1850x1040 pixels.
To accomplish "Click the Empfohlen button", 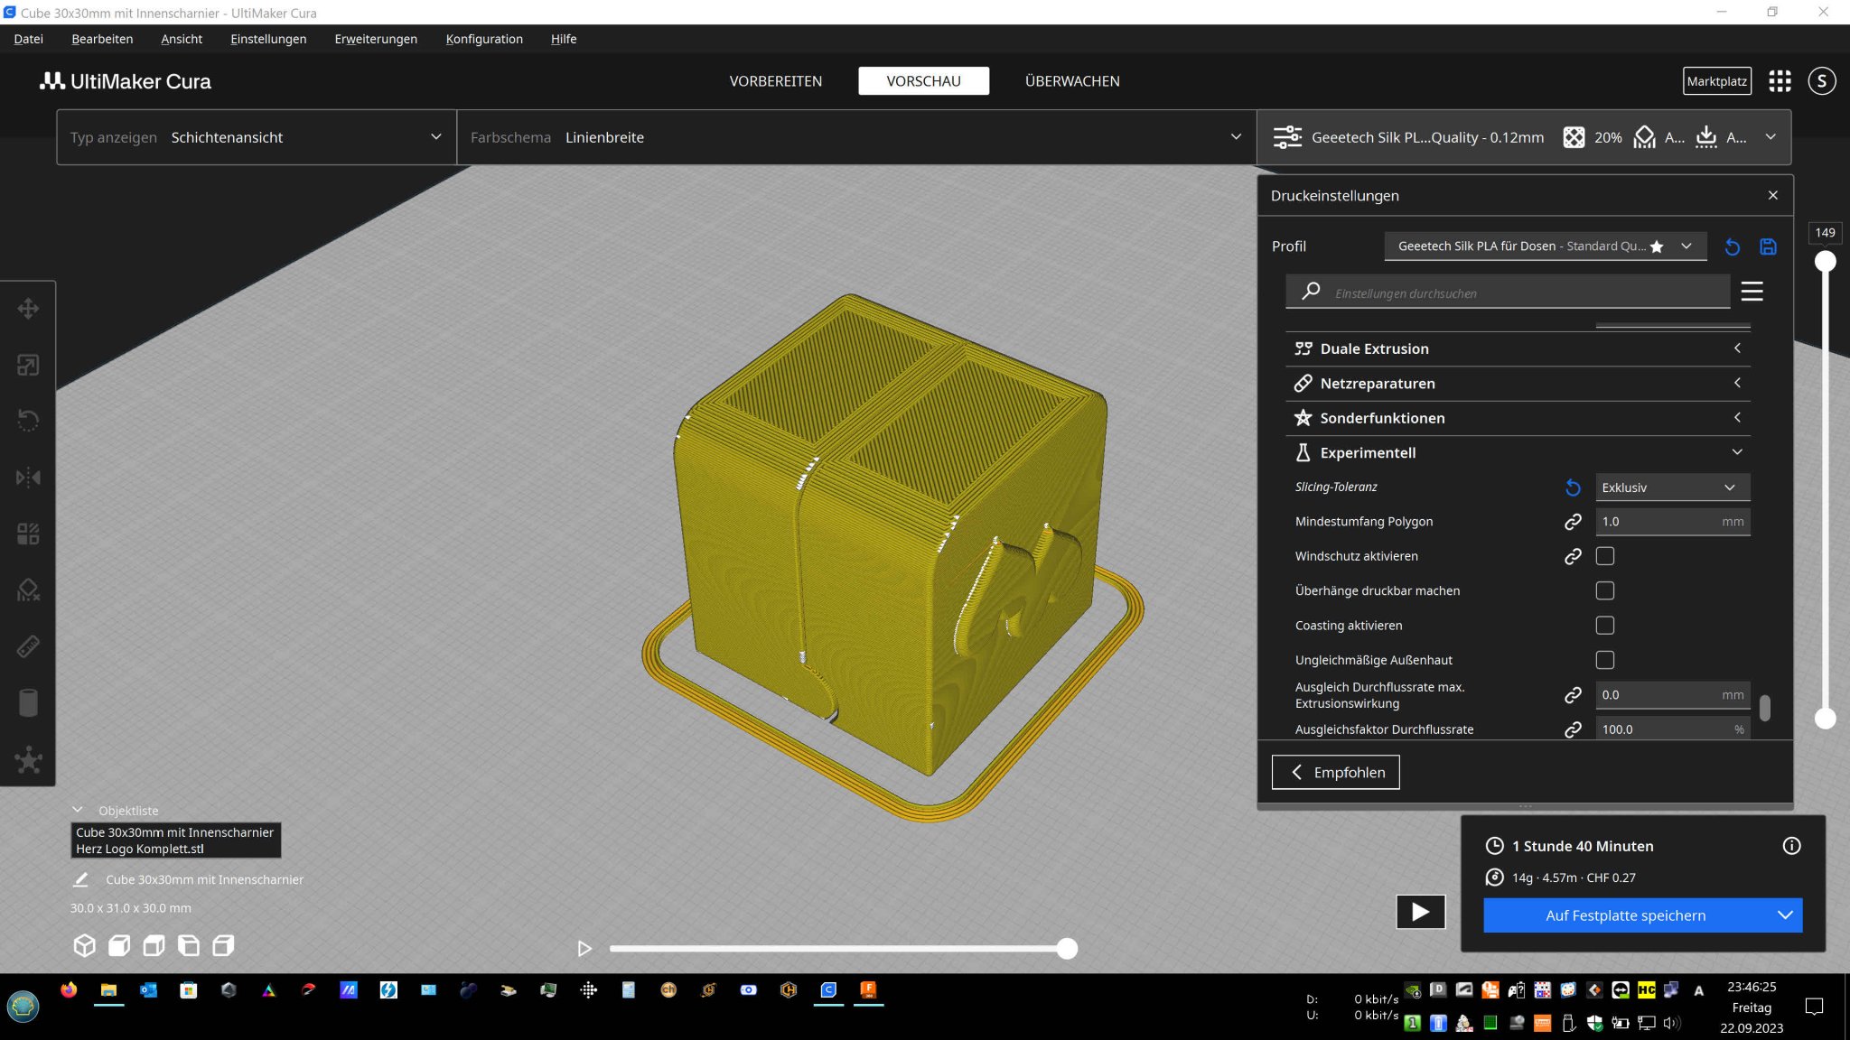I will 1335,772.
